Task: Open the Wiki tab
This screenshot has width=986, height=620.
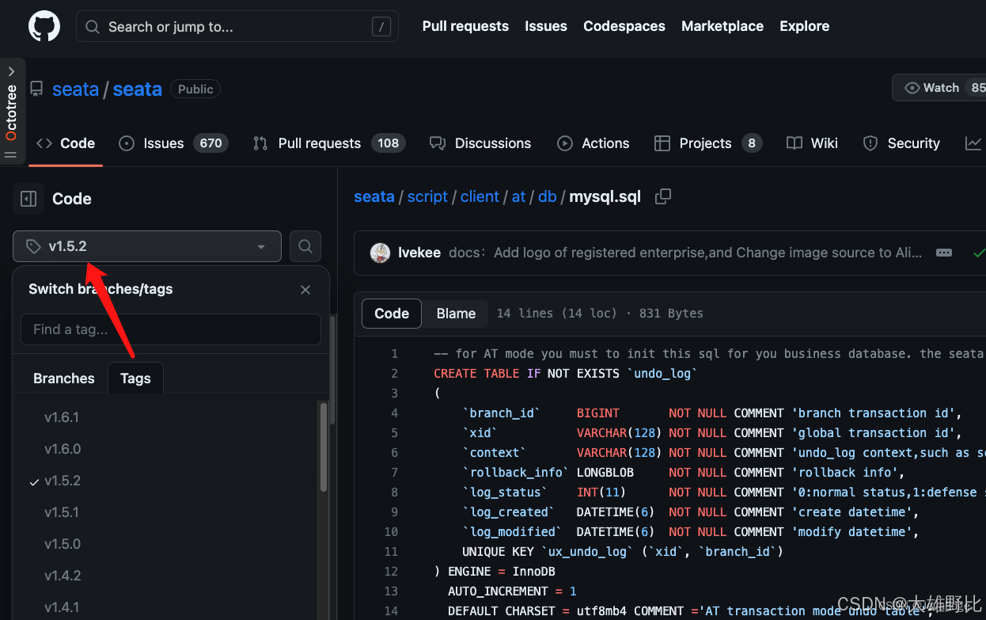Action: coord(813,143)
